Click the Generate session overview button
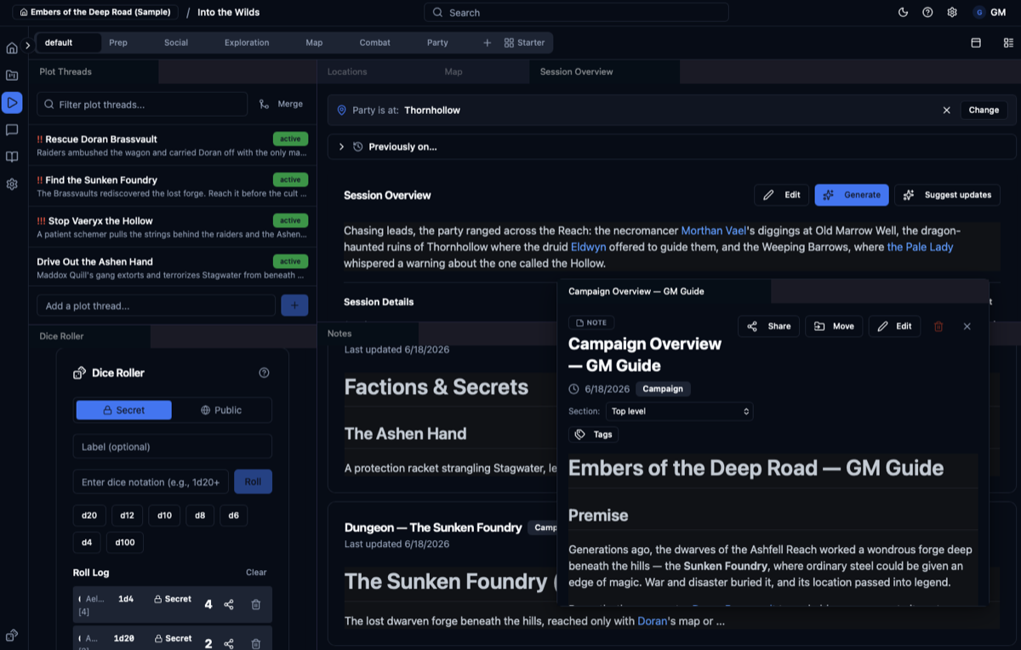The image size is (1021, 650). click(852, 195)
